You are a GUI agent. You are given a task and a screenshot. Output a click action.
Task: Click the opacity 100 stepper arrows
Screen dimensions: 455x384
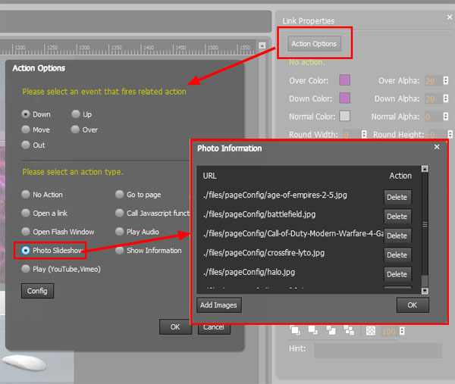402,331
